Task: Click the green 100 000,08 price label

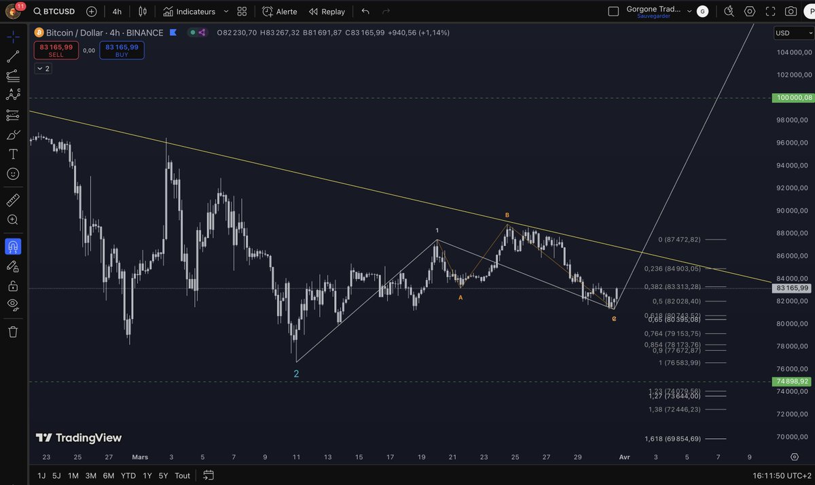Action: (x=793, y=98)
